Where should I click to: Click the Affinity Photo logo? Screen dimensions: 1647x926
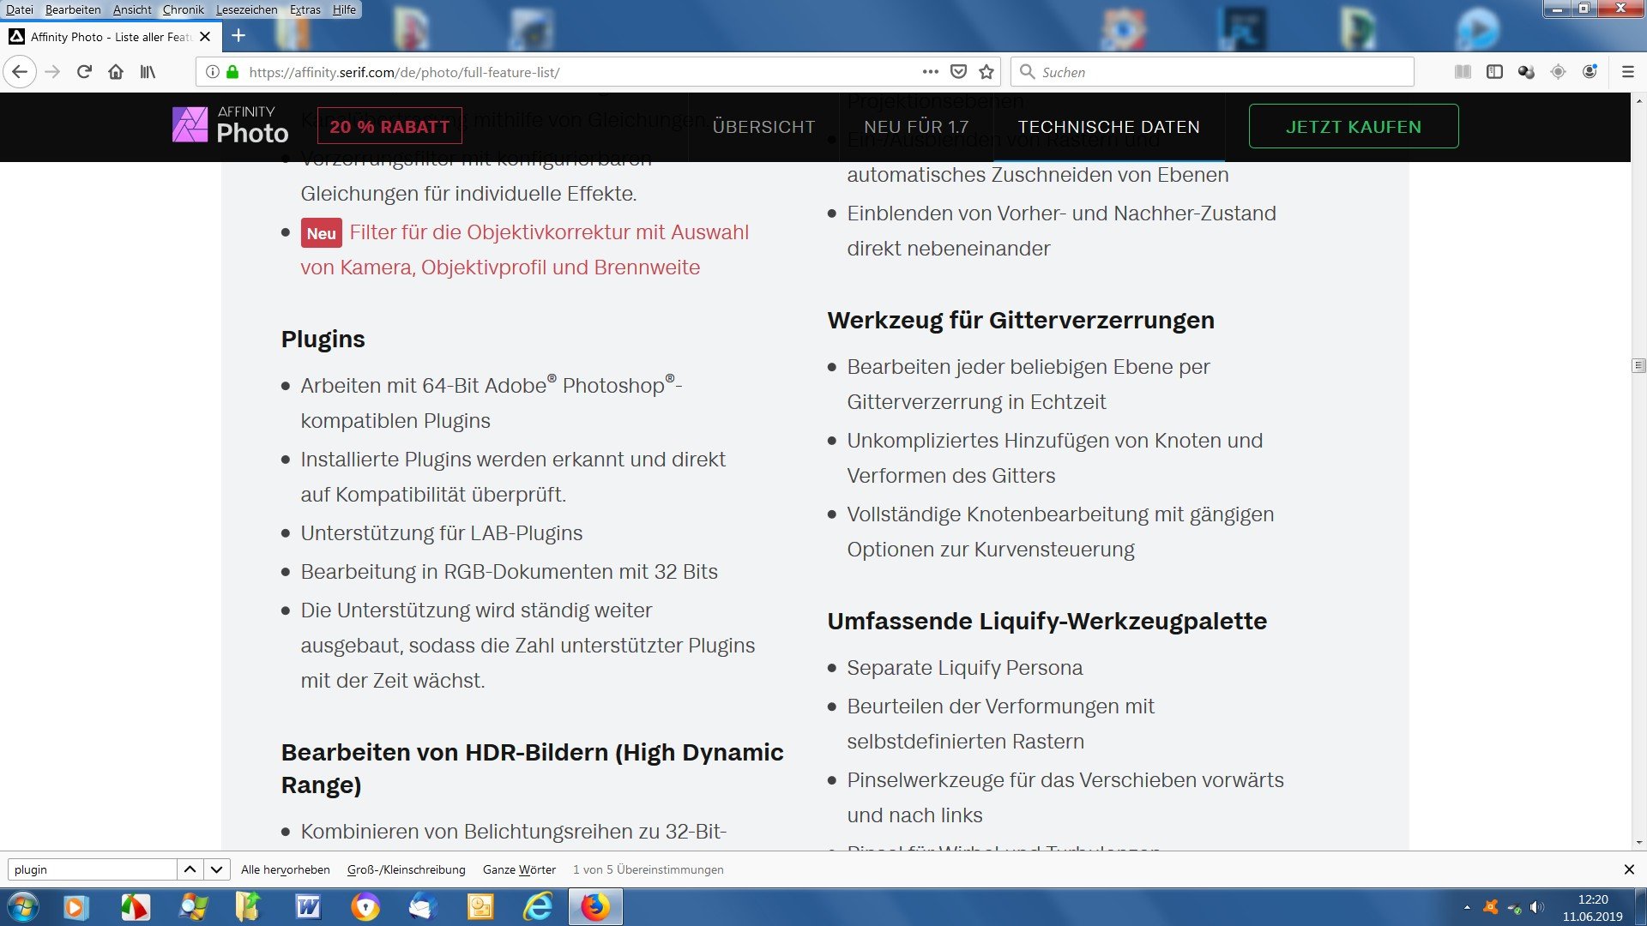[230, 126]
